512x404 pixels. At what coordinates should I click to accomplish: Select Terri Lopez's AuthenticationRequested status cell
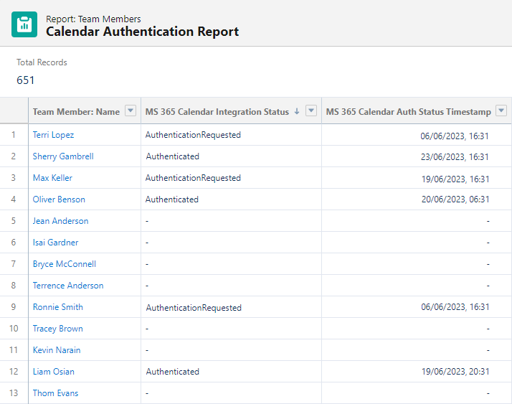193,135
